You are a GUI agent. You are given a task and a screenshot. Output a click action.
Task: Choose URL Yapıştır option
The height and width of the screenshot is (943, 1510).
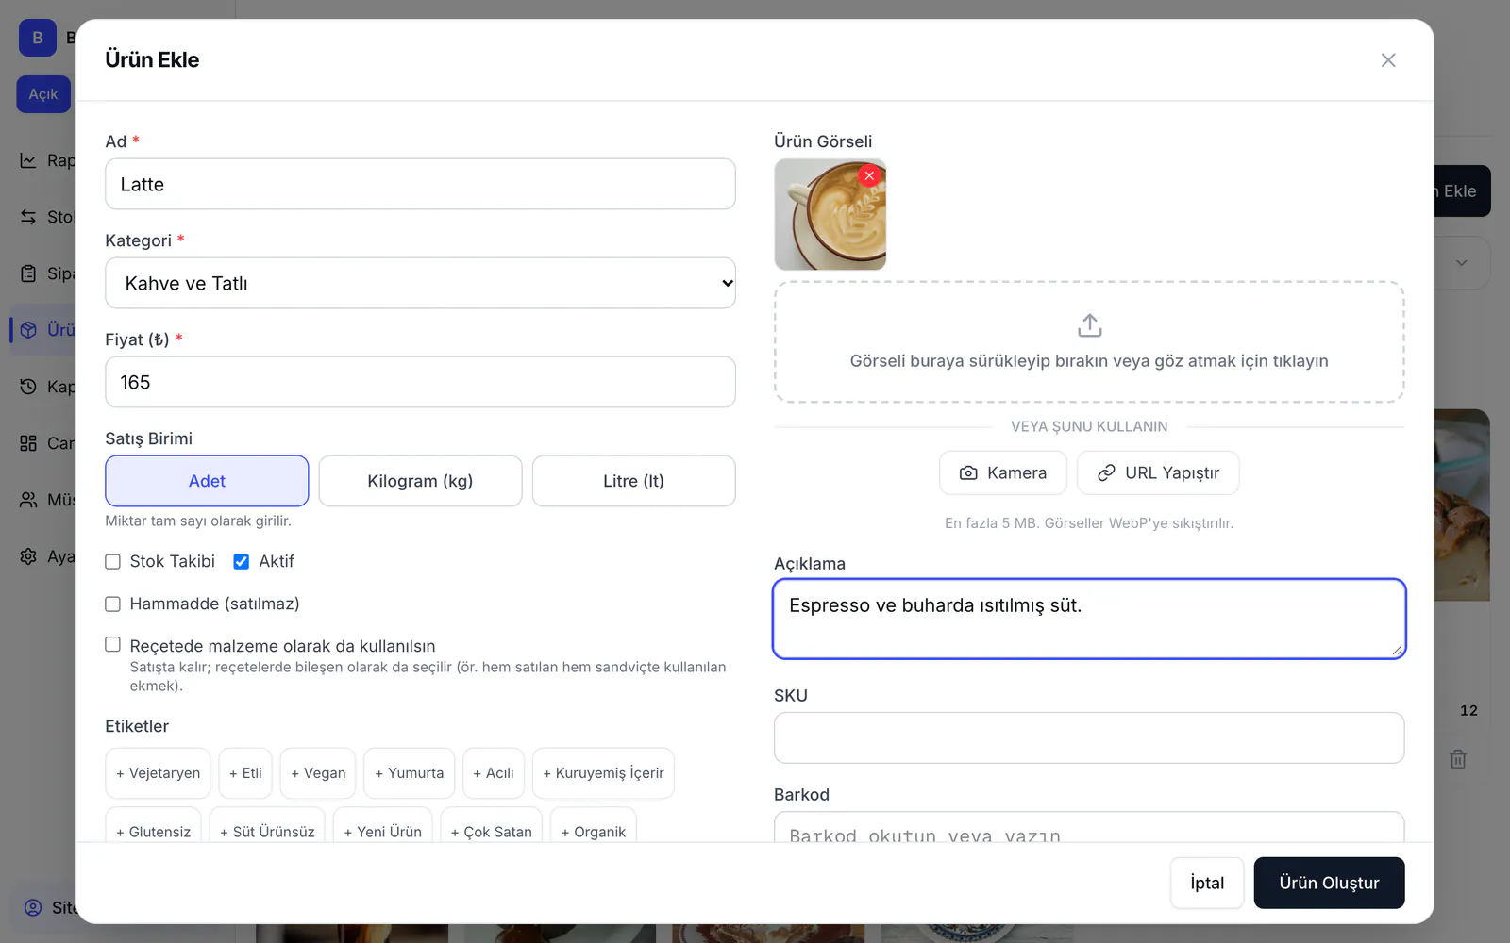click(x=1158, y=472)
